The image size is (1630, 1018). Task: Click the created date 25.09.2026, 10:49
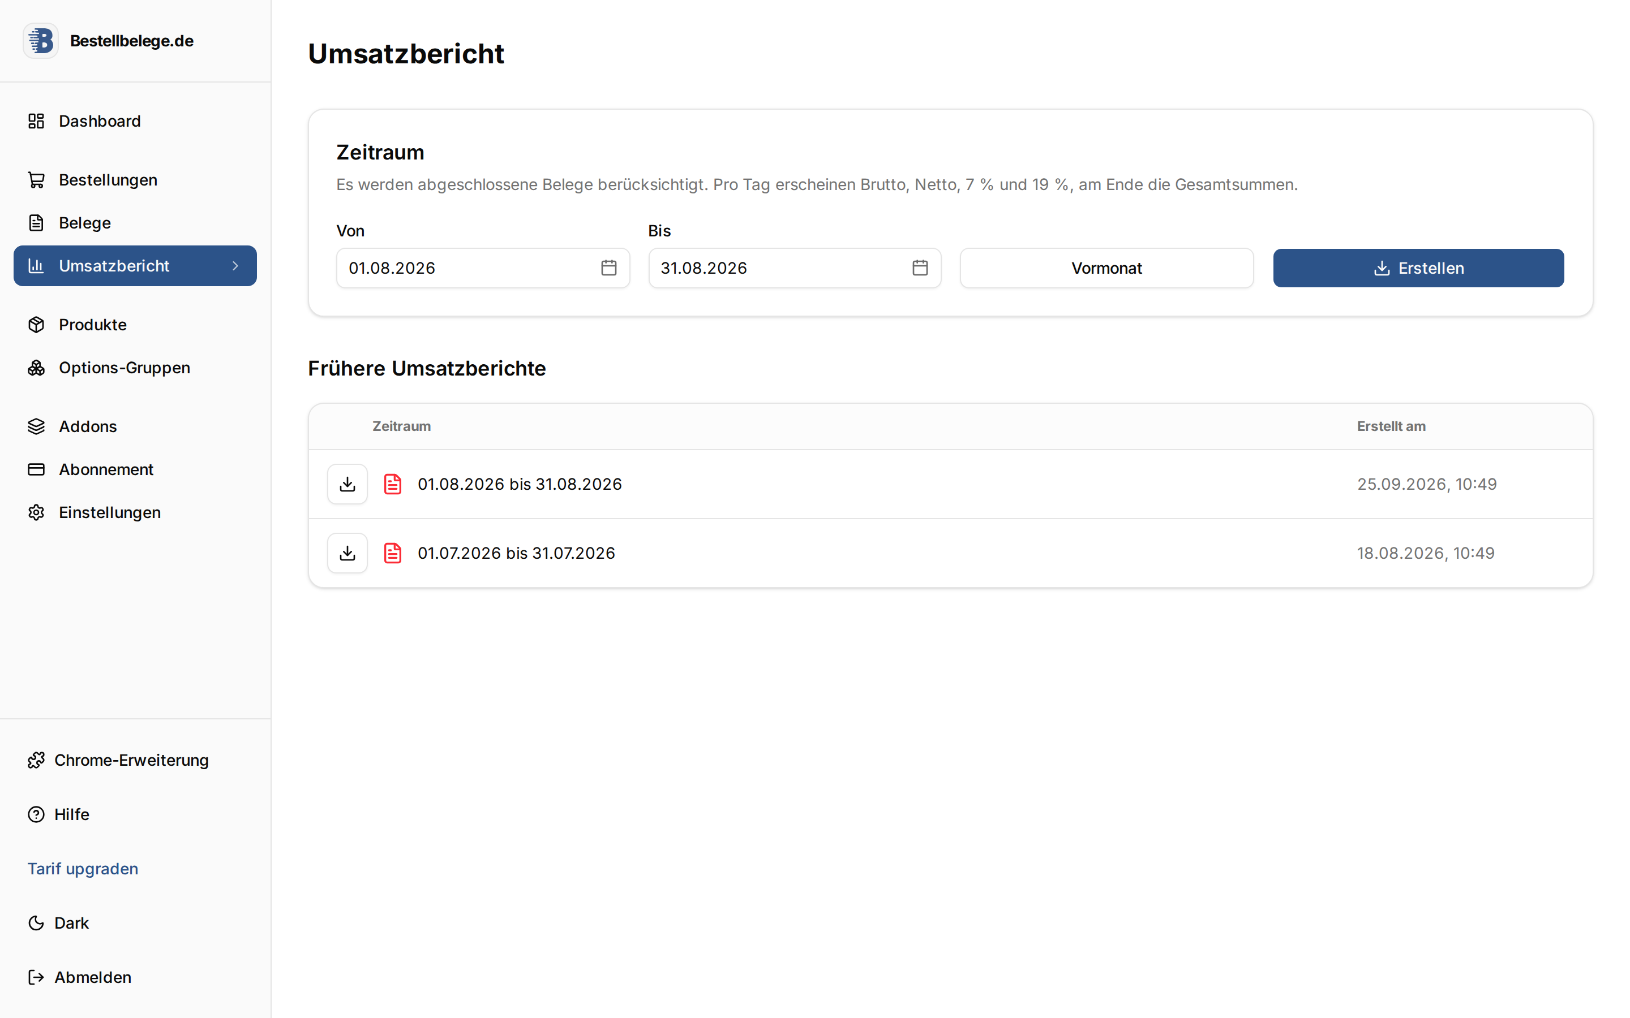pos(1427,484)
